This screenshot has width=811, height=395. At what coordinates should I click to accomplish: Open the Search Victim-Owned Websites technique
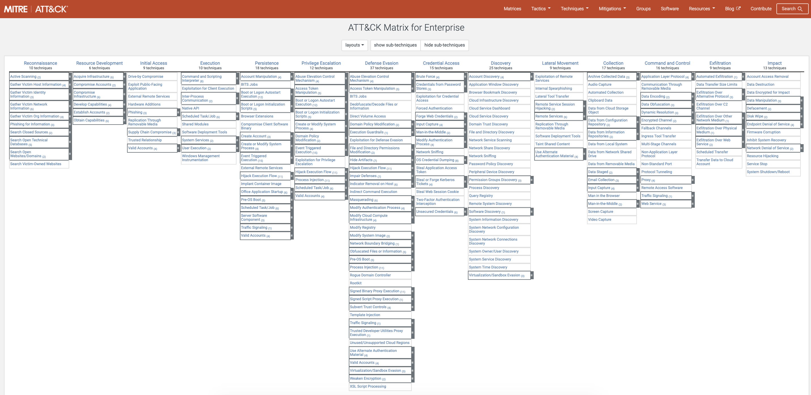coord(35,164)
